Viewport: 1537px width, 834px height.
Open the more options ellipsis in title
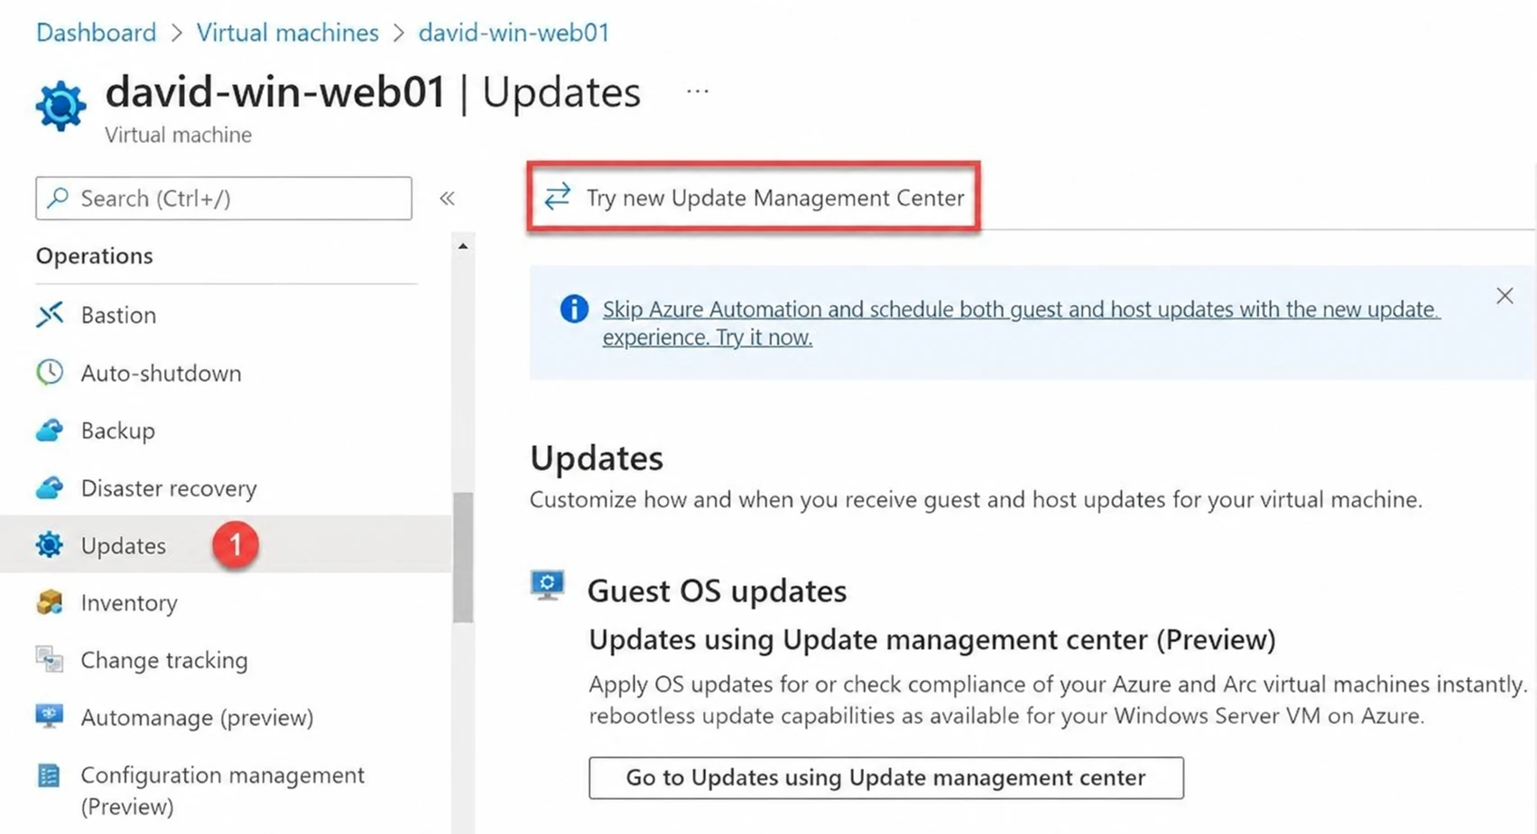(698, 91)
